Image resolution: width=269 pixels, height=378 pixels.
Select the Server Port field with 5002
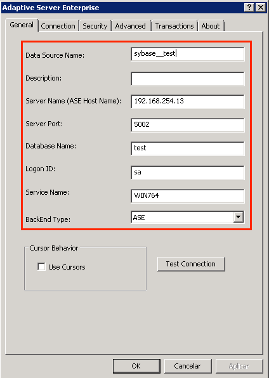tap(187, 125)
